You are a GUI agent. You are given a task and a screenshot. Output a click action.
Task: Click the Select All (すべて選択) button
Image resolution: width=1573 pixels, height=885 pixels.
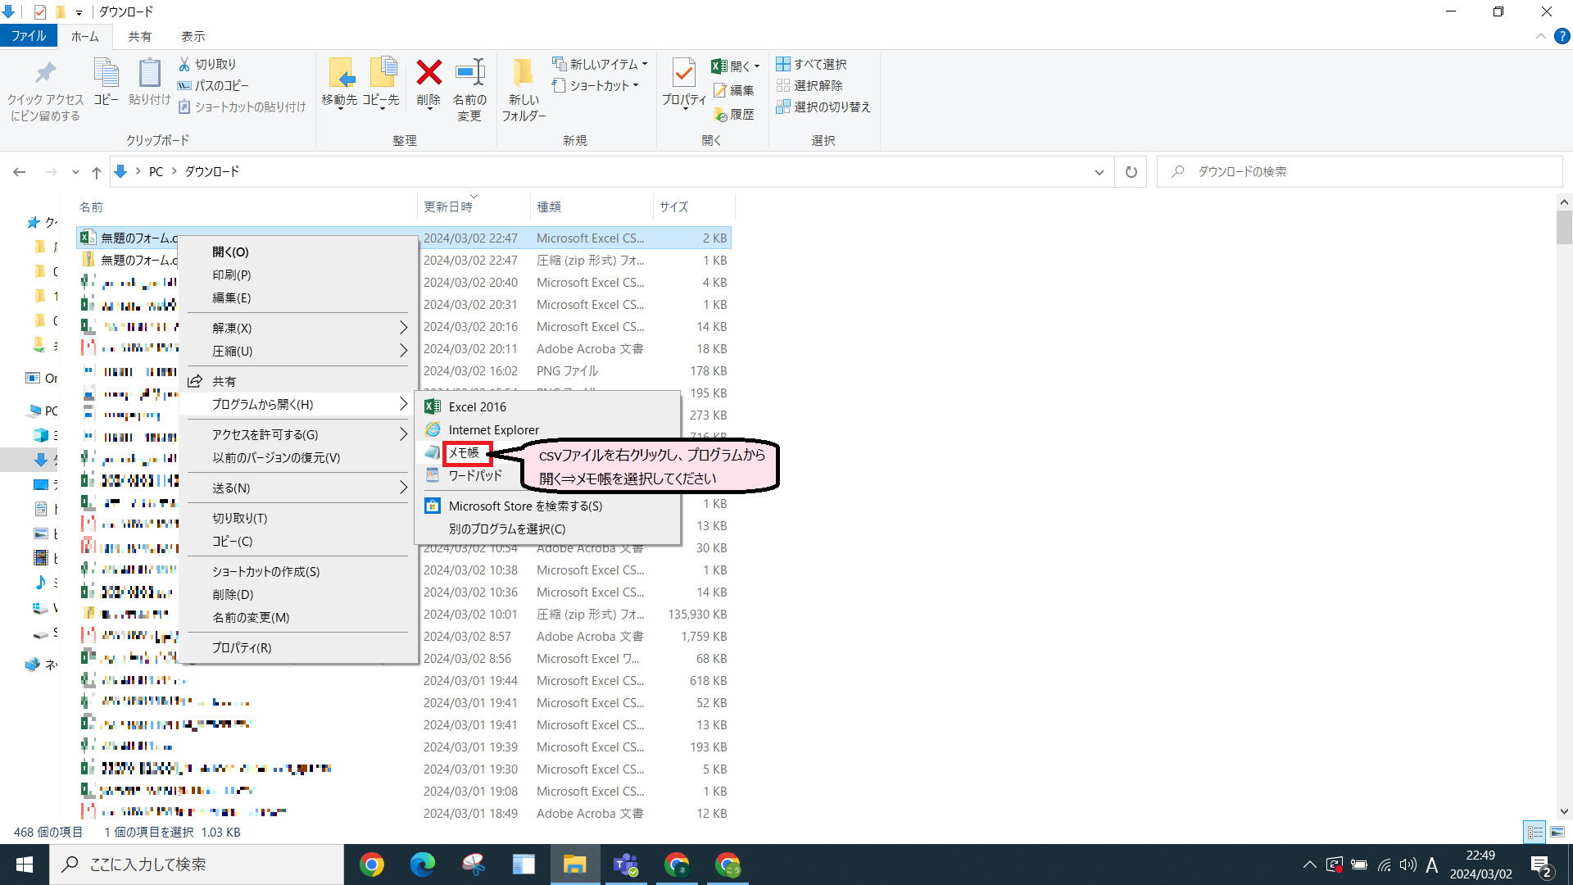click(x=811, y=64)
